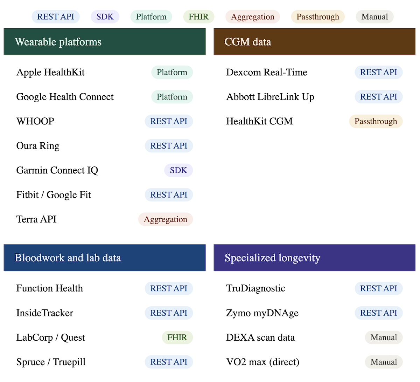Click the Zymo myDNAge label
Viewport: 420px width, 382px height.
click(x=262, y=313)
